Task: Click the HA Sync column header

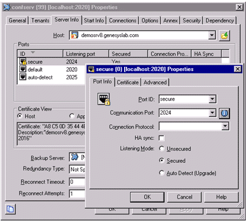Action: point(207,53)
